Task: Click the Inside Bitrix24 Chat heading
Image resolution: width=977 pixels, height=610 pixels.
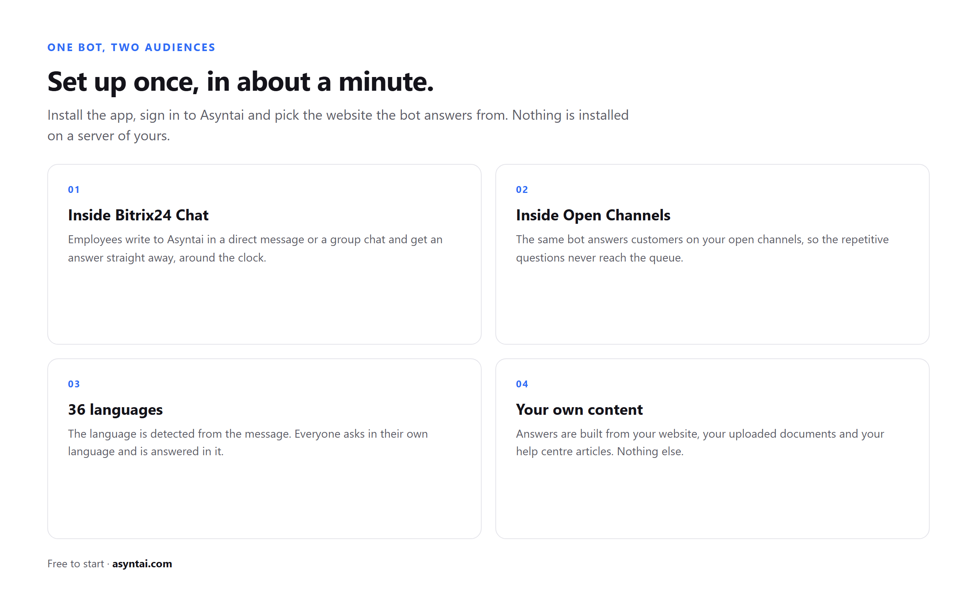Action: tap(138, 215)
